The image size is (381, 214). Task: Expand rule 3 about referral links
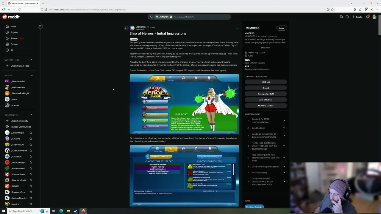[x=284, y=135]
